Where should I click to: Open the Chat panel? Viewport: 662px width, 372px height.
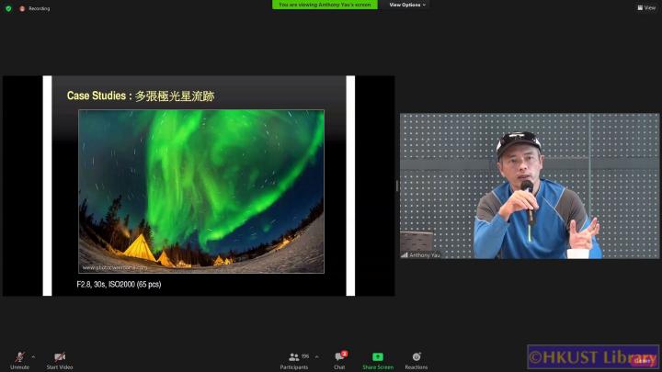click(x=339, y=358)
